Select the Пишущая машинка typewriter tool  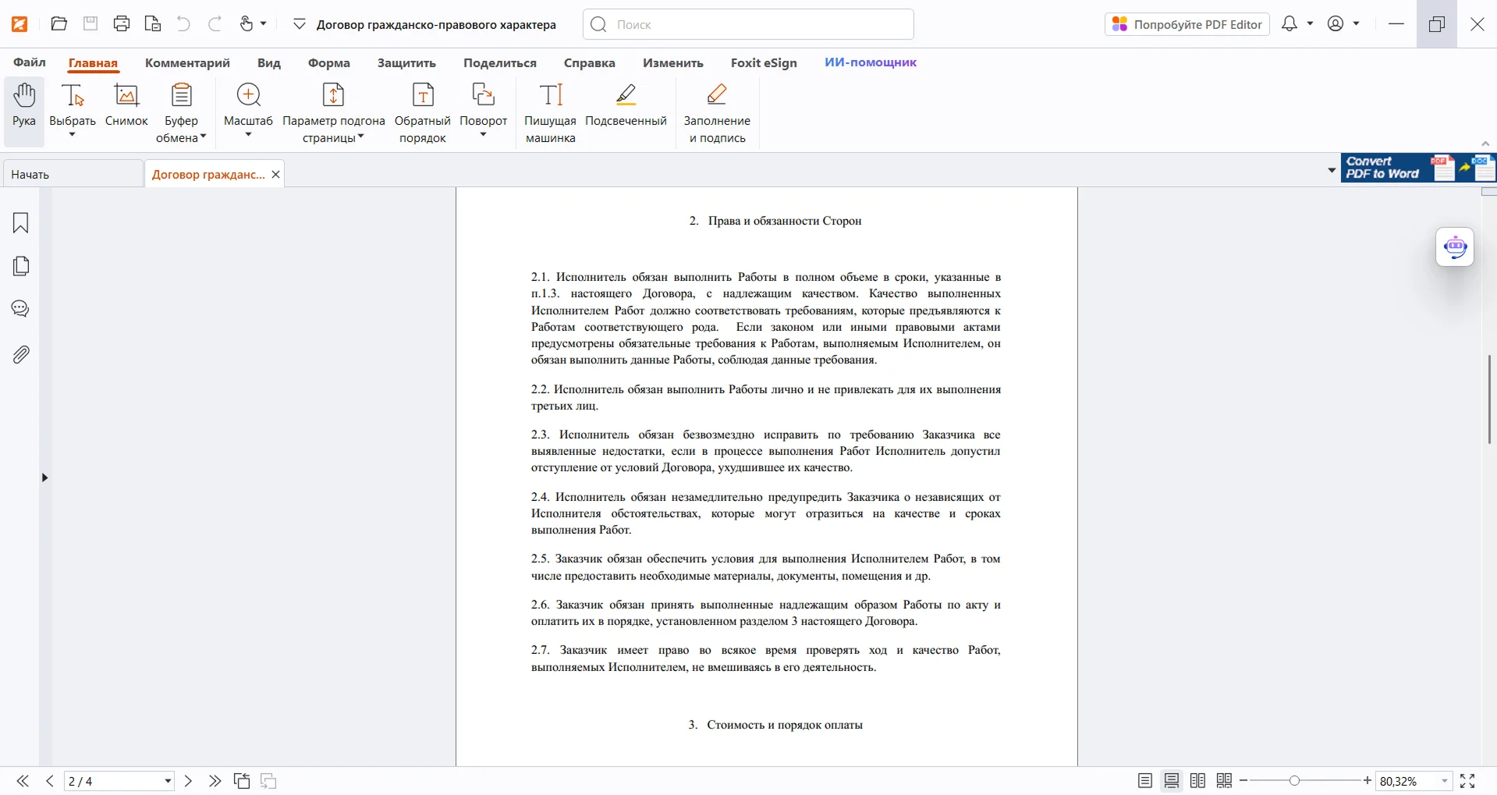tap(550, 113)
